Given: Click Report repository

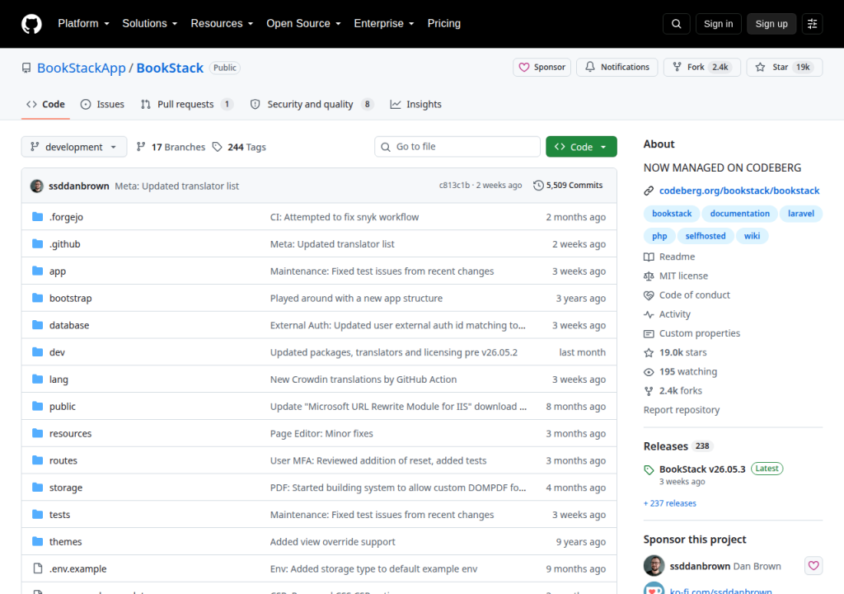Looking at the screenshot, I should click(x=682, y=410).
